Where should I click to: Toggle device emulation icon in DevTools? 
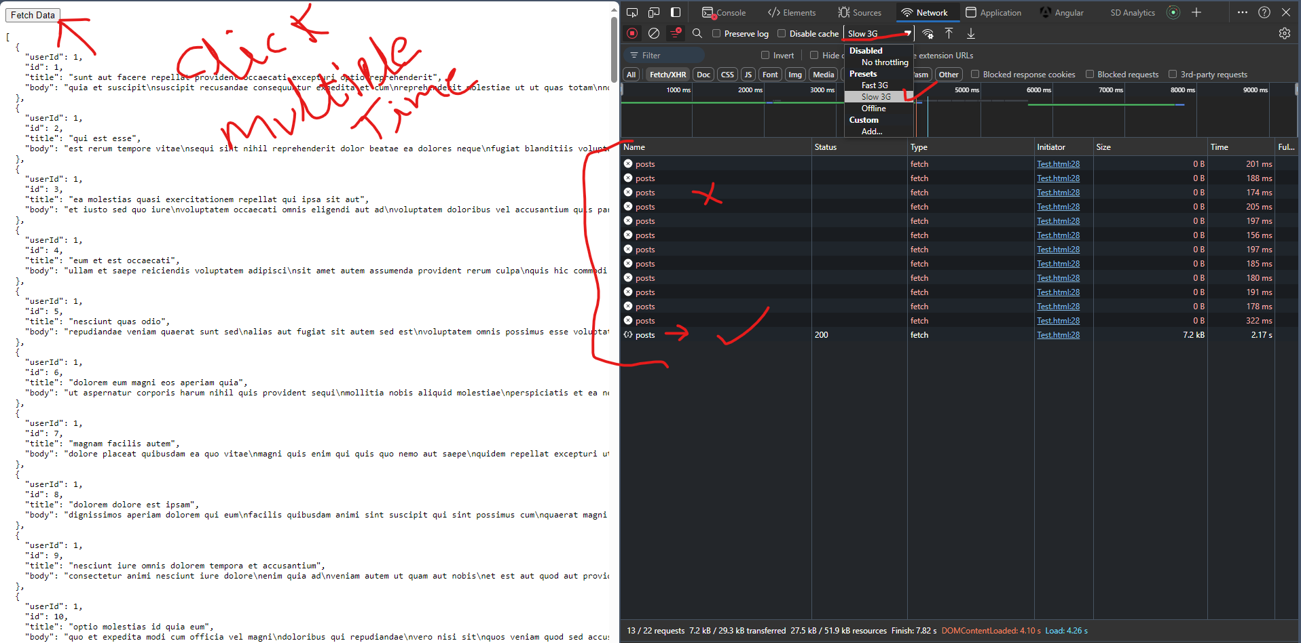pyautogui.click(x=654, y=12)
